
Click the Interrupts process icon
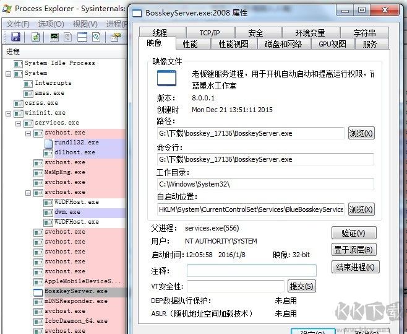coord(28,84)
